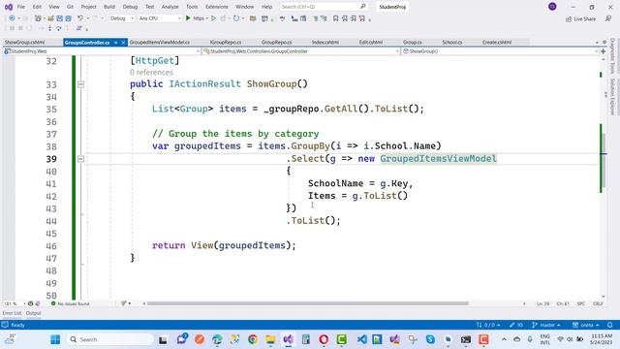Close the GroupsController.cs tab

point(123,43)
